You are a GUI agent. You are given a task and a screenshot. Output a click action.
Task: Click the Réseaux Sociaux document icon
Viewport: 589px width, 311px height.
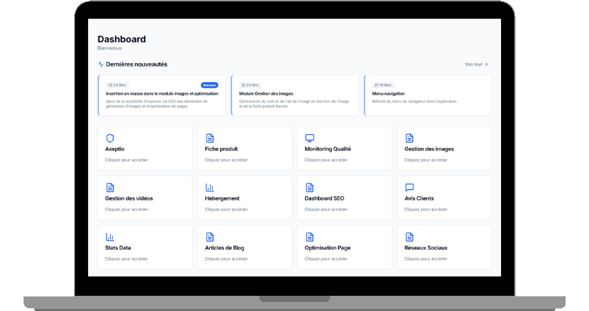[x=409, y=237]
